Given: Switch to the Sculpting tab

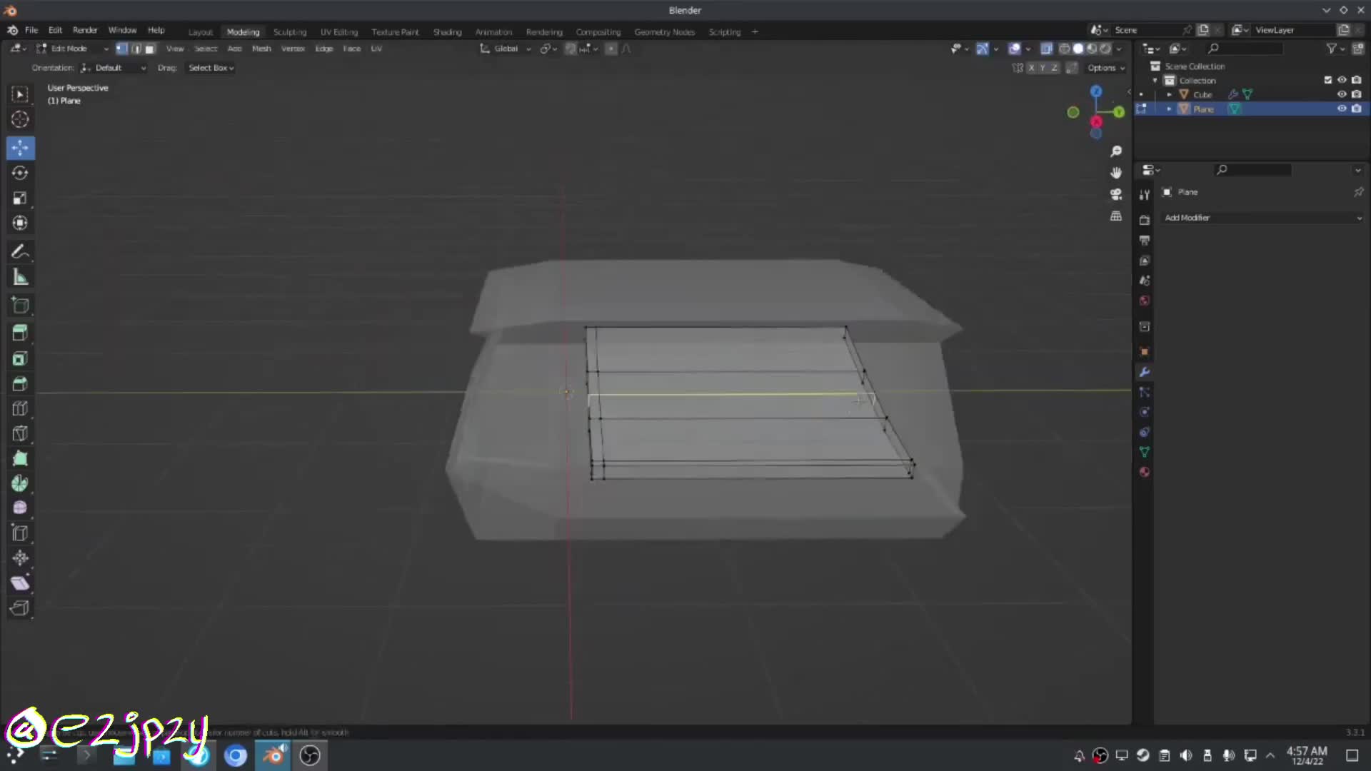Looking at the screenshot, I should click(290, 31).
